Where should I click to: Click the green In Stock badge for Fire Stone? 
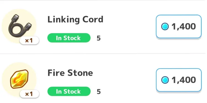coord(69,91)
